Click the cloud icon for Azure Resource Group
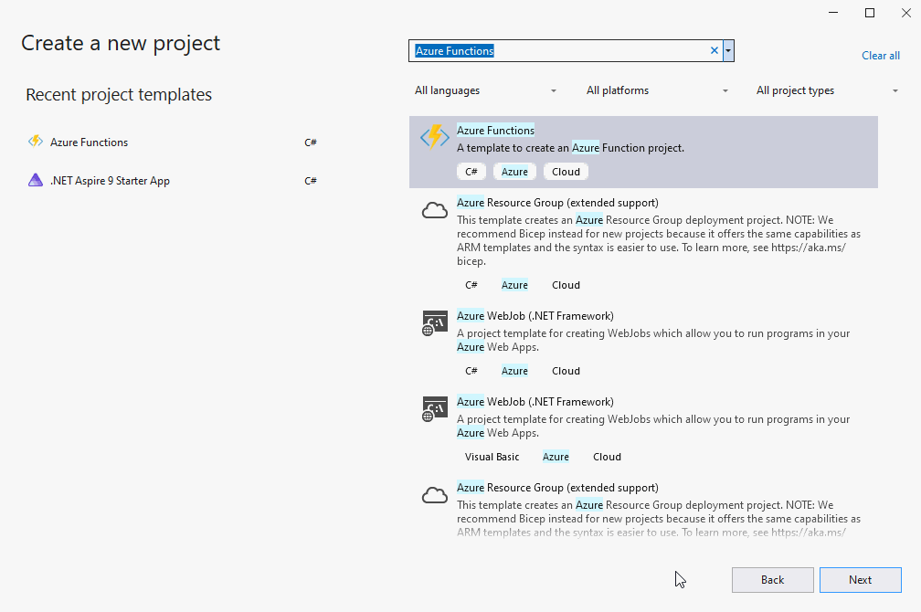Viewport: 921px width, 612px height. tap(434, 209)
